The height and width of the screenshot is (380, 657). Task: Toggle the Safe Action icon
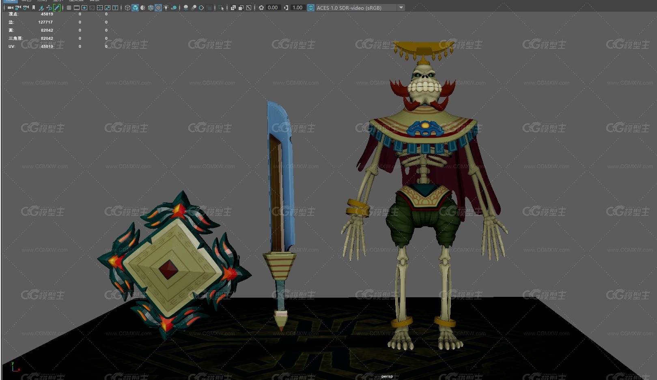tap(108, 8)
